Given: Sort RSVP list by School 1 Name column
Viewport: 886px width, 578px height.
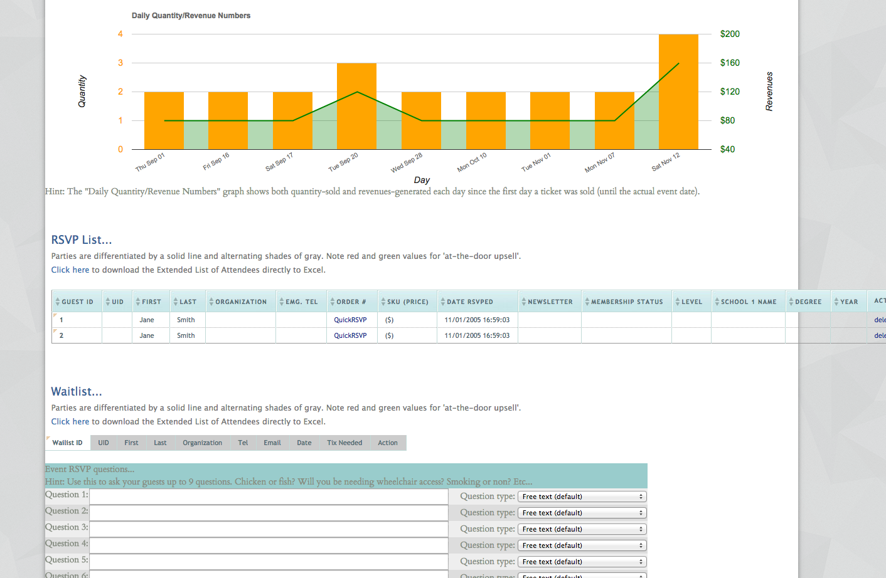Looking at the screenshot, I should [748, 302].
